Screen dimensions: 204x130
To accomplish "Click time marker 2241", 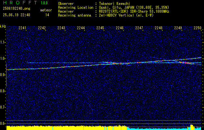I will (22, 28).
